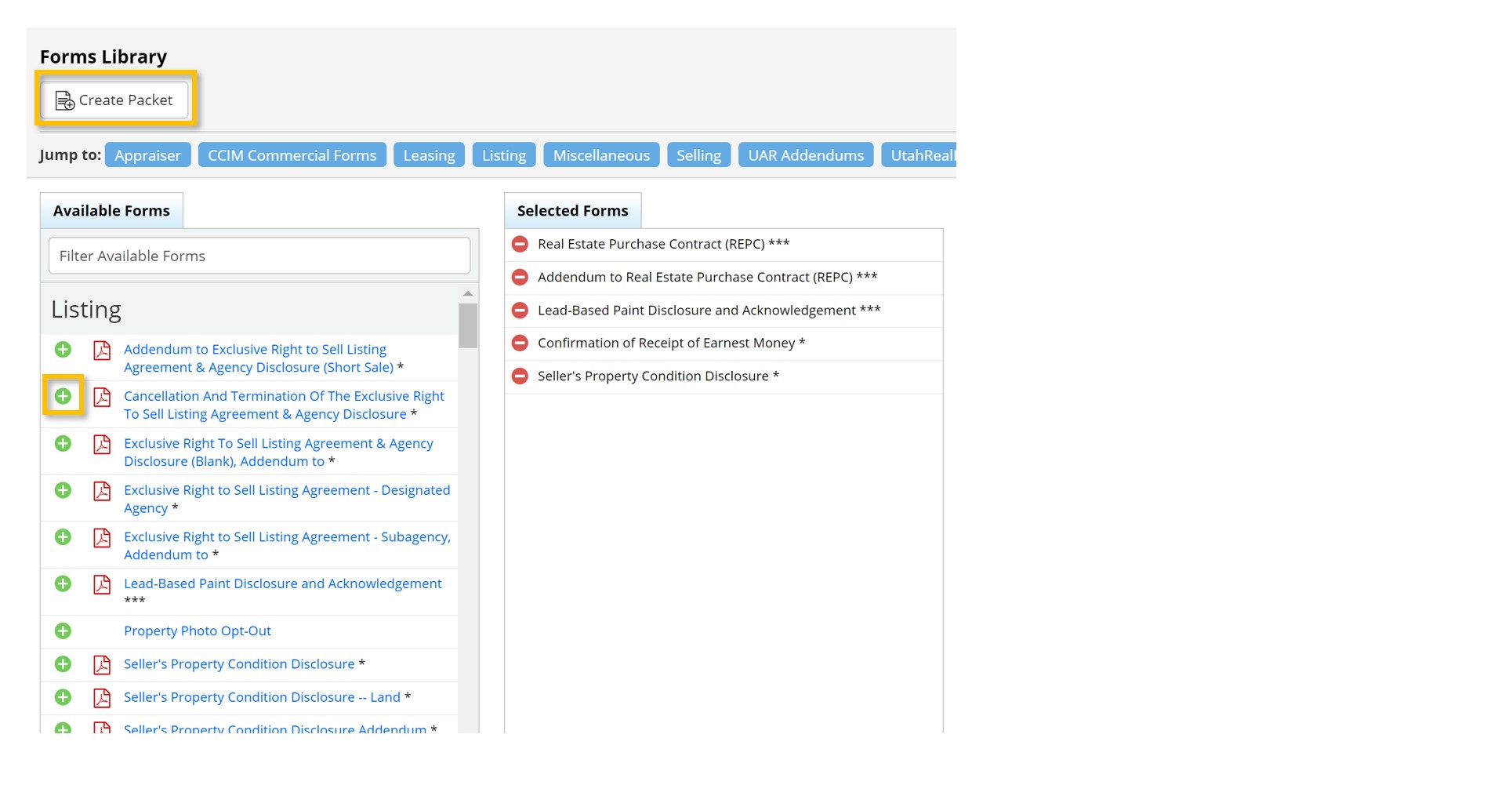
Task: Remove Real Estate Purchase Contract (REPC) from selected
Action: (x=520, y=244)
